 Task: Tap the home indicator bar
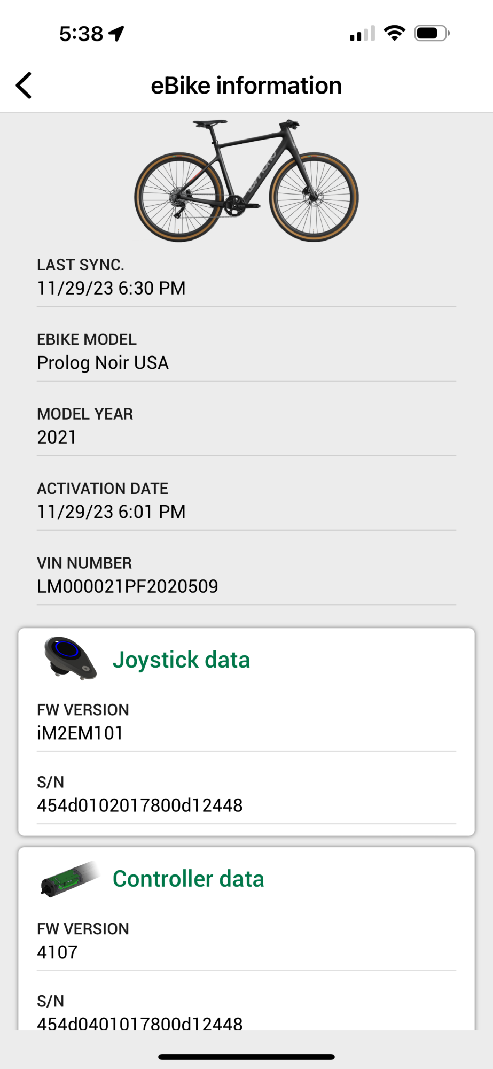[x=246, y=1057]
